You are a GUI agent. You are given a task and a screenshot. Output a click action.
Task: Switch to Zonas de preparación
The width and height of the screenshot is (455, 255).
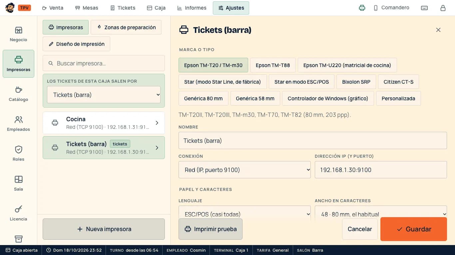click(126, 27)
